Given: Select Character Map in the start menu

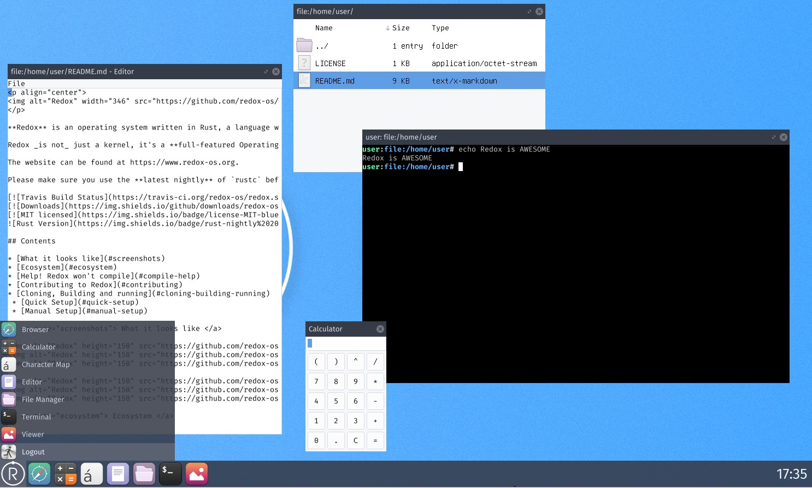Looking at the screenshot, I should 46,364.
